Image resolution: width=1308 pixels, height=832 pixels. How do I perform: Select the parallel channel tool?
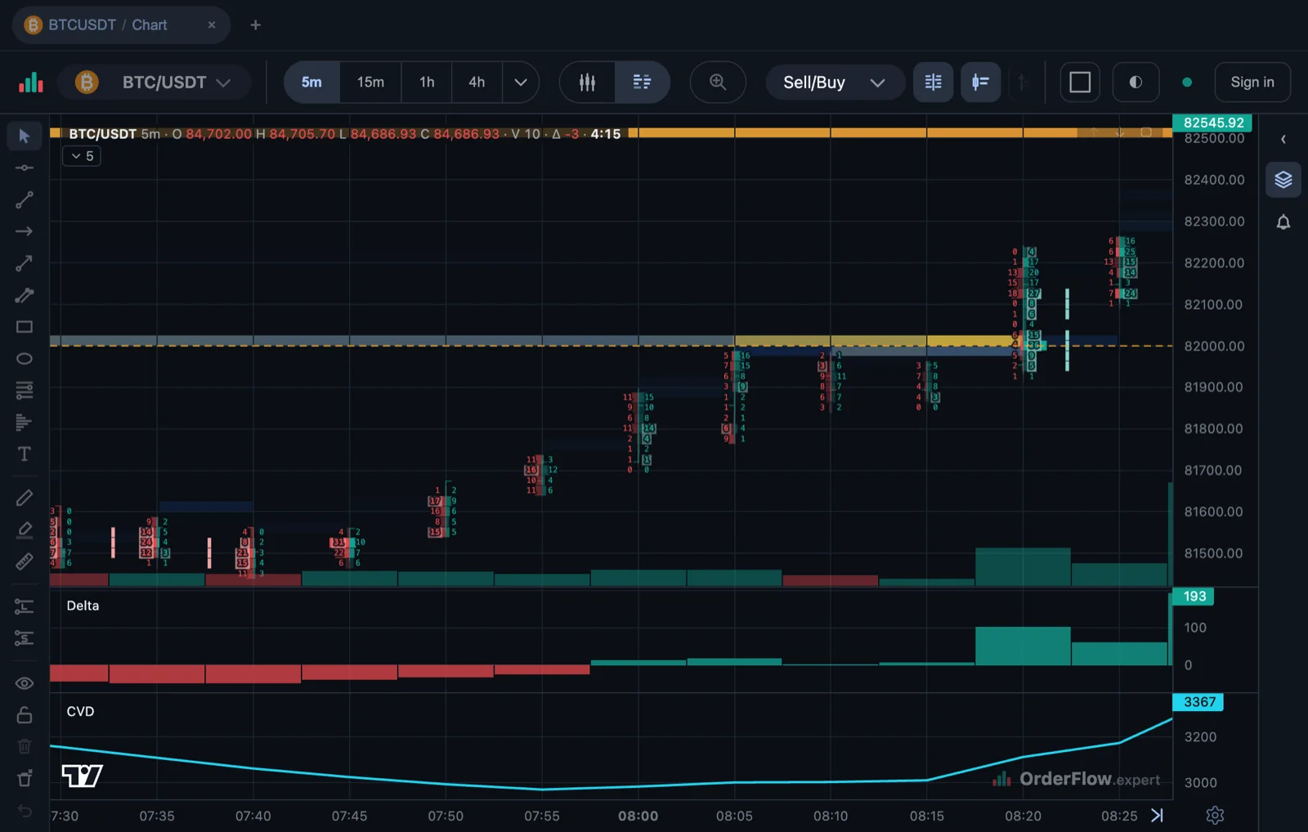coord(25,295)
